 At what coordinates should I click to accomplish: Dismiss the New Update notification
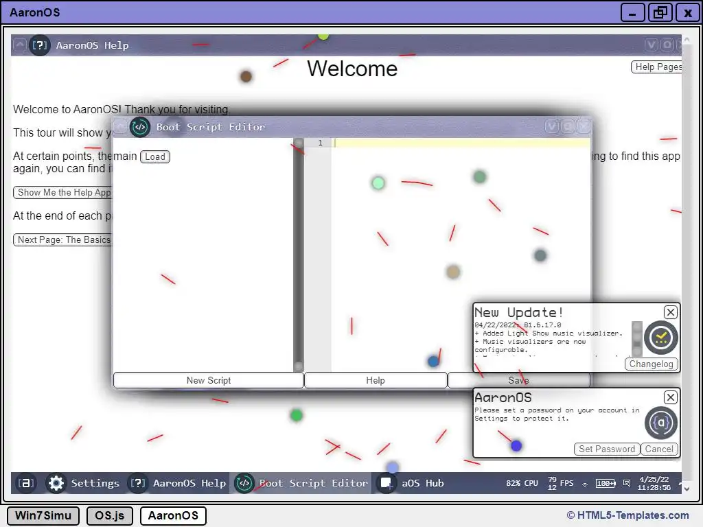(x=670, y=312)
